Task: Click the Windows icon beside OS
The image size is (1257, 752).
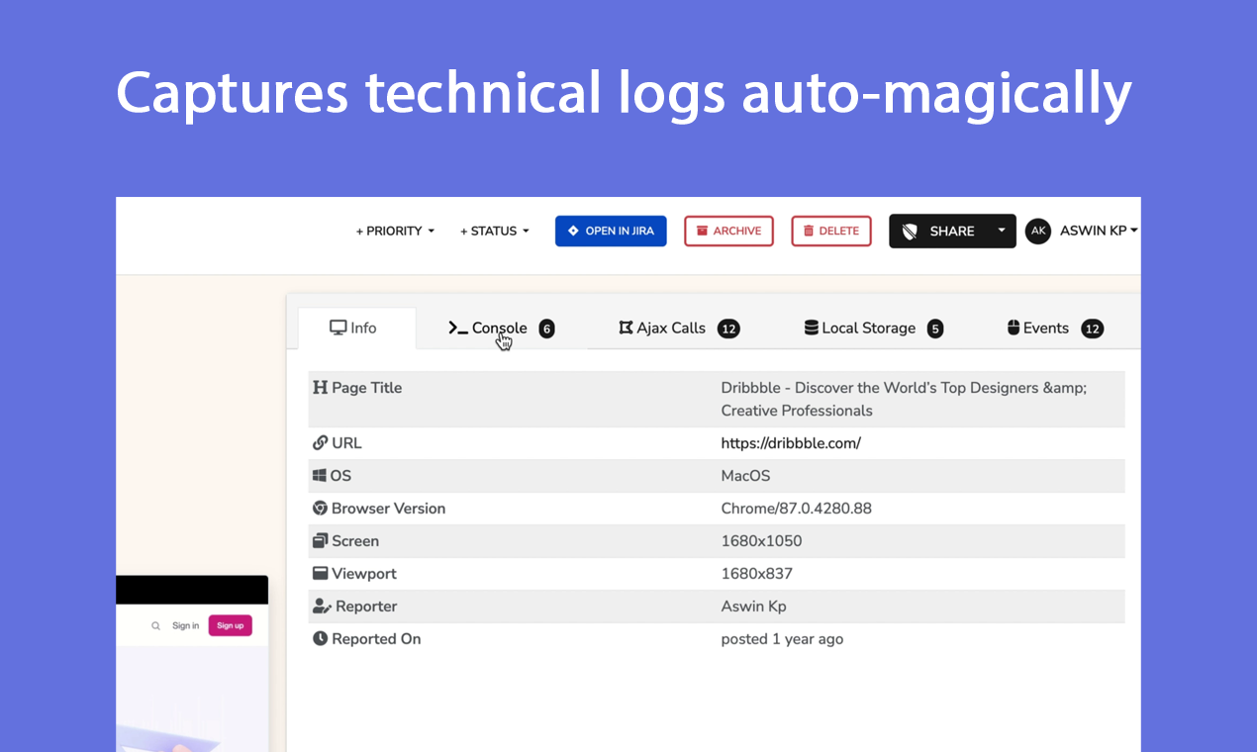Action: [x=320, y=476]
